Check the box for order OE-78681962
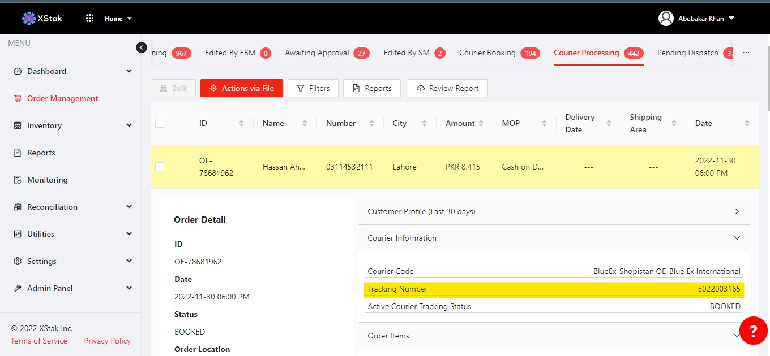Image resolution: width=770 pixels, height=356 pixels. click(x=160, y=167)
